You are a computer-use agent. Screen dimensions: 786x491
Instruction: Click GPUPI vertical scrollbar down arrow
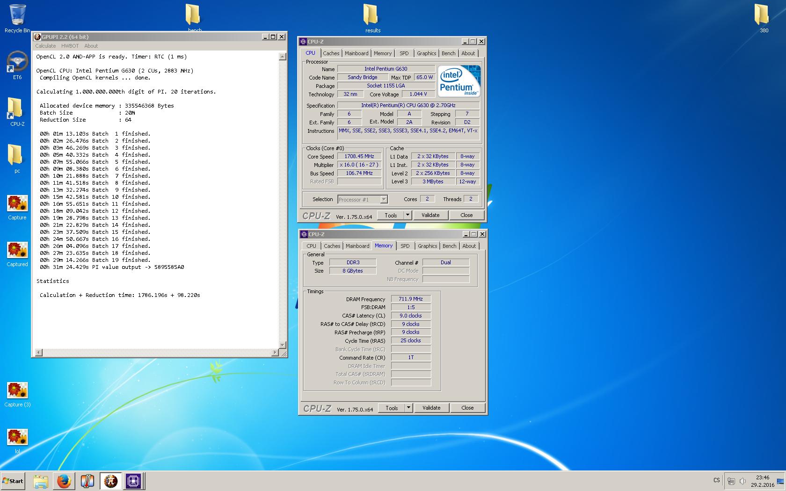click(282, 345)
